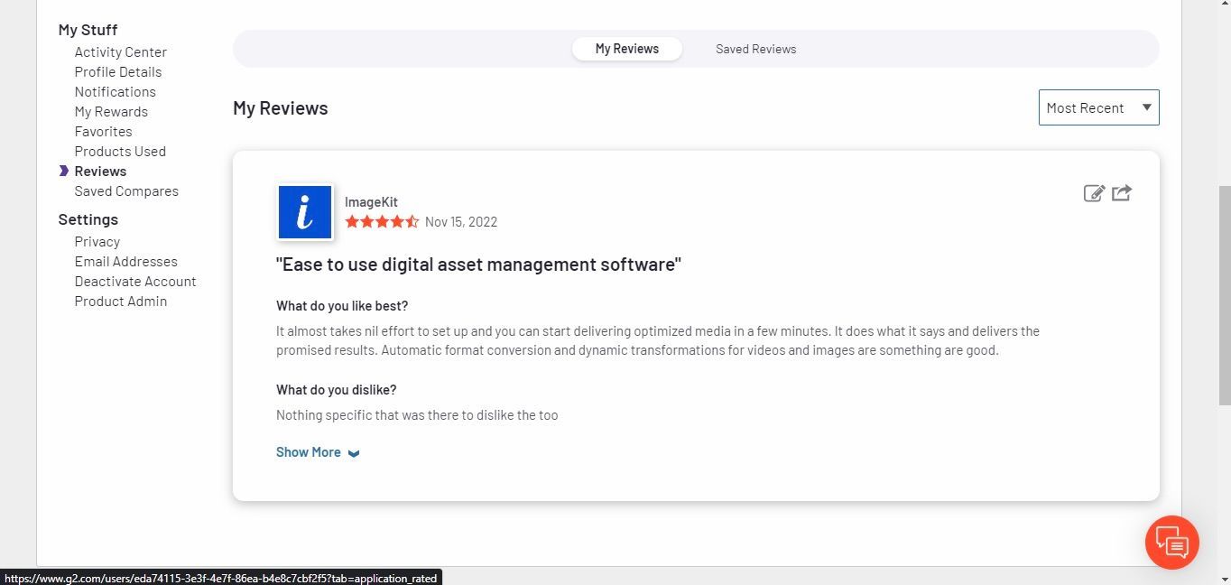Open Saved Compares section

[x=126, y=190]
